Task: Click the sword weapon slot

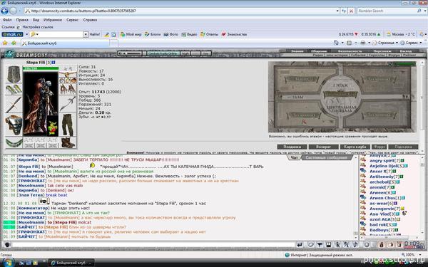Action: tap(14, 105)
